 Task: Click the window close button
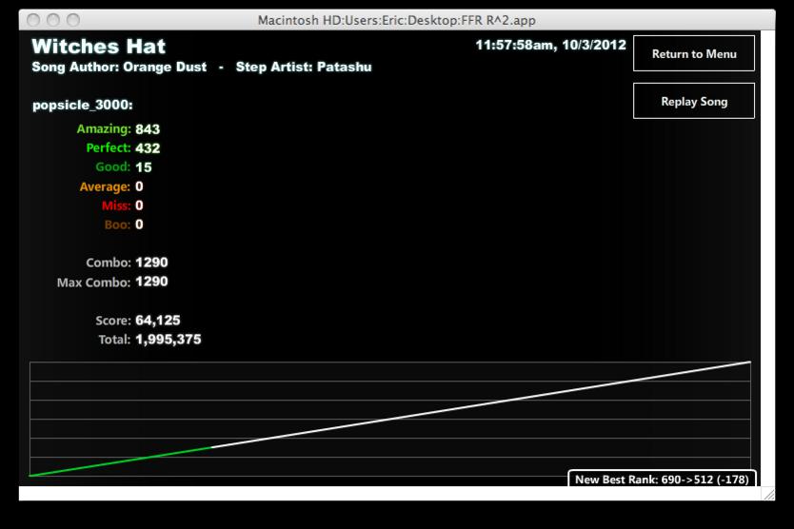[34, 20]
